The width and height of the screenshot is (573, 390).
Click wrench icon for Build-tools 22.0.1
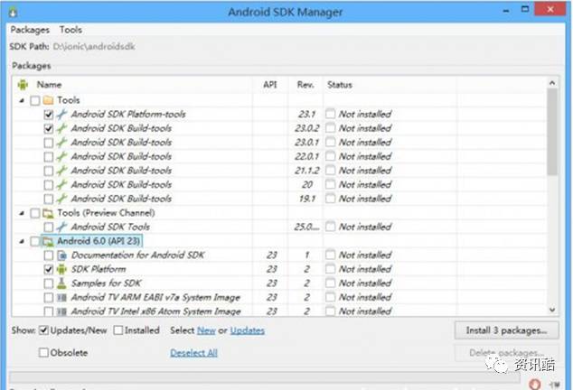(61, 156)
